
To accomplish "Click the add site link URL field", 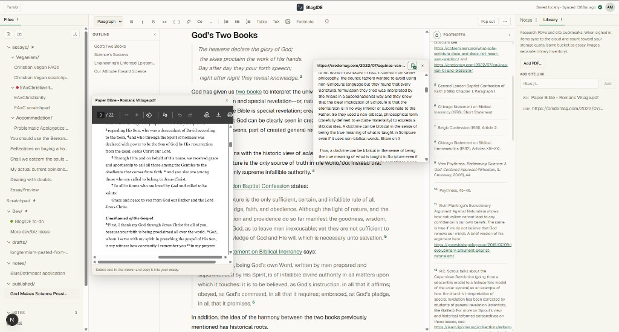I will (x=559, y=83).
